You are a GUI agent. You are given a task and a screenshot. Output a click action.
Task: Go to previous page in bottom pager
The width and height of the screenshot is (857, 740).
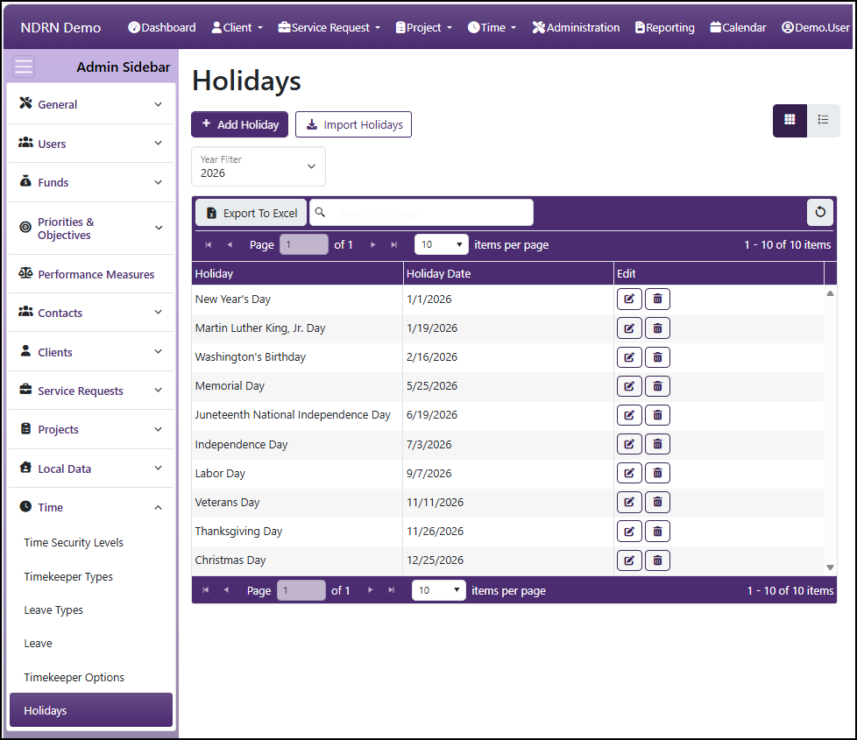pos(226,590)
